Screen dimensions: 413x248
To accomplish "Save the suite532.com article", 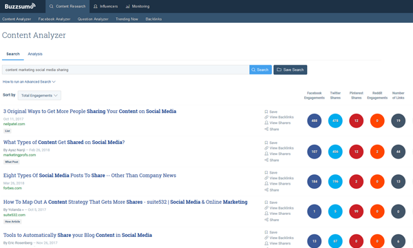I will coord(271,203).
